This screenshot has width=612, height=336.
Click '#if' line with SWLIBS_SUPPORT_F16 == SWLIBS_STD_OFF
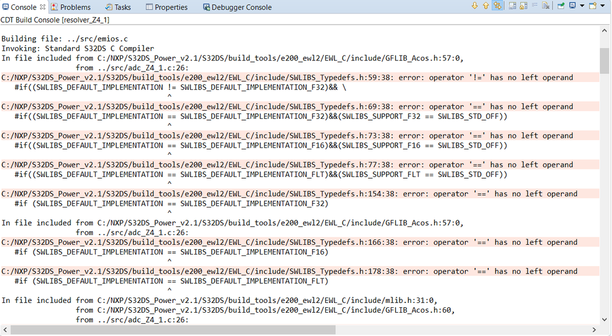(x=261, y=145)
